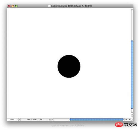Click empty vertical scrollbar track above thumb
The height and width of the screenshot is (130, 140).
coord(132,24)
